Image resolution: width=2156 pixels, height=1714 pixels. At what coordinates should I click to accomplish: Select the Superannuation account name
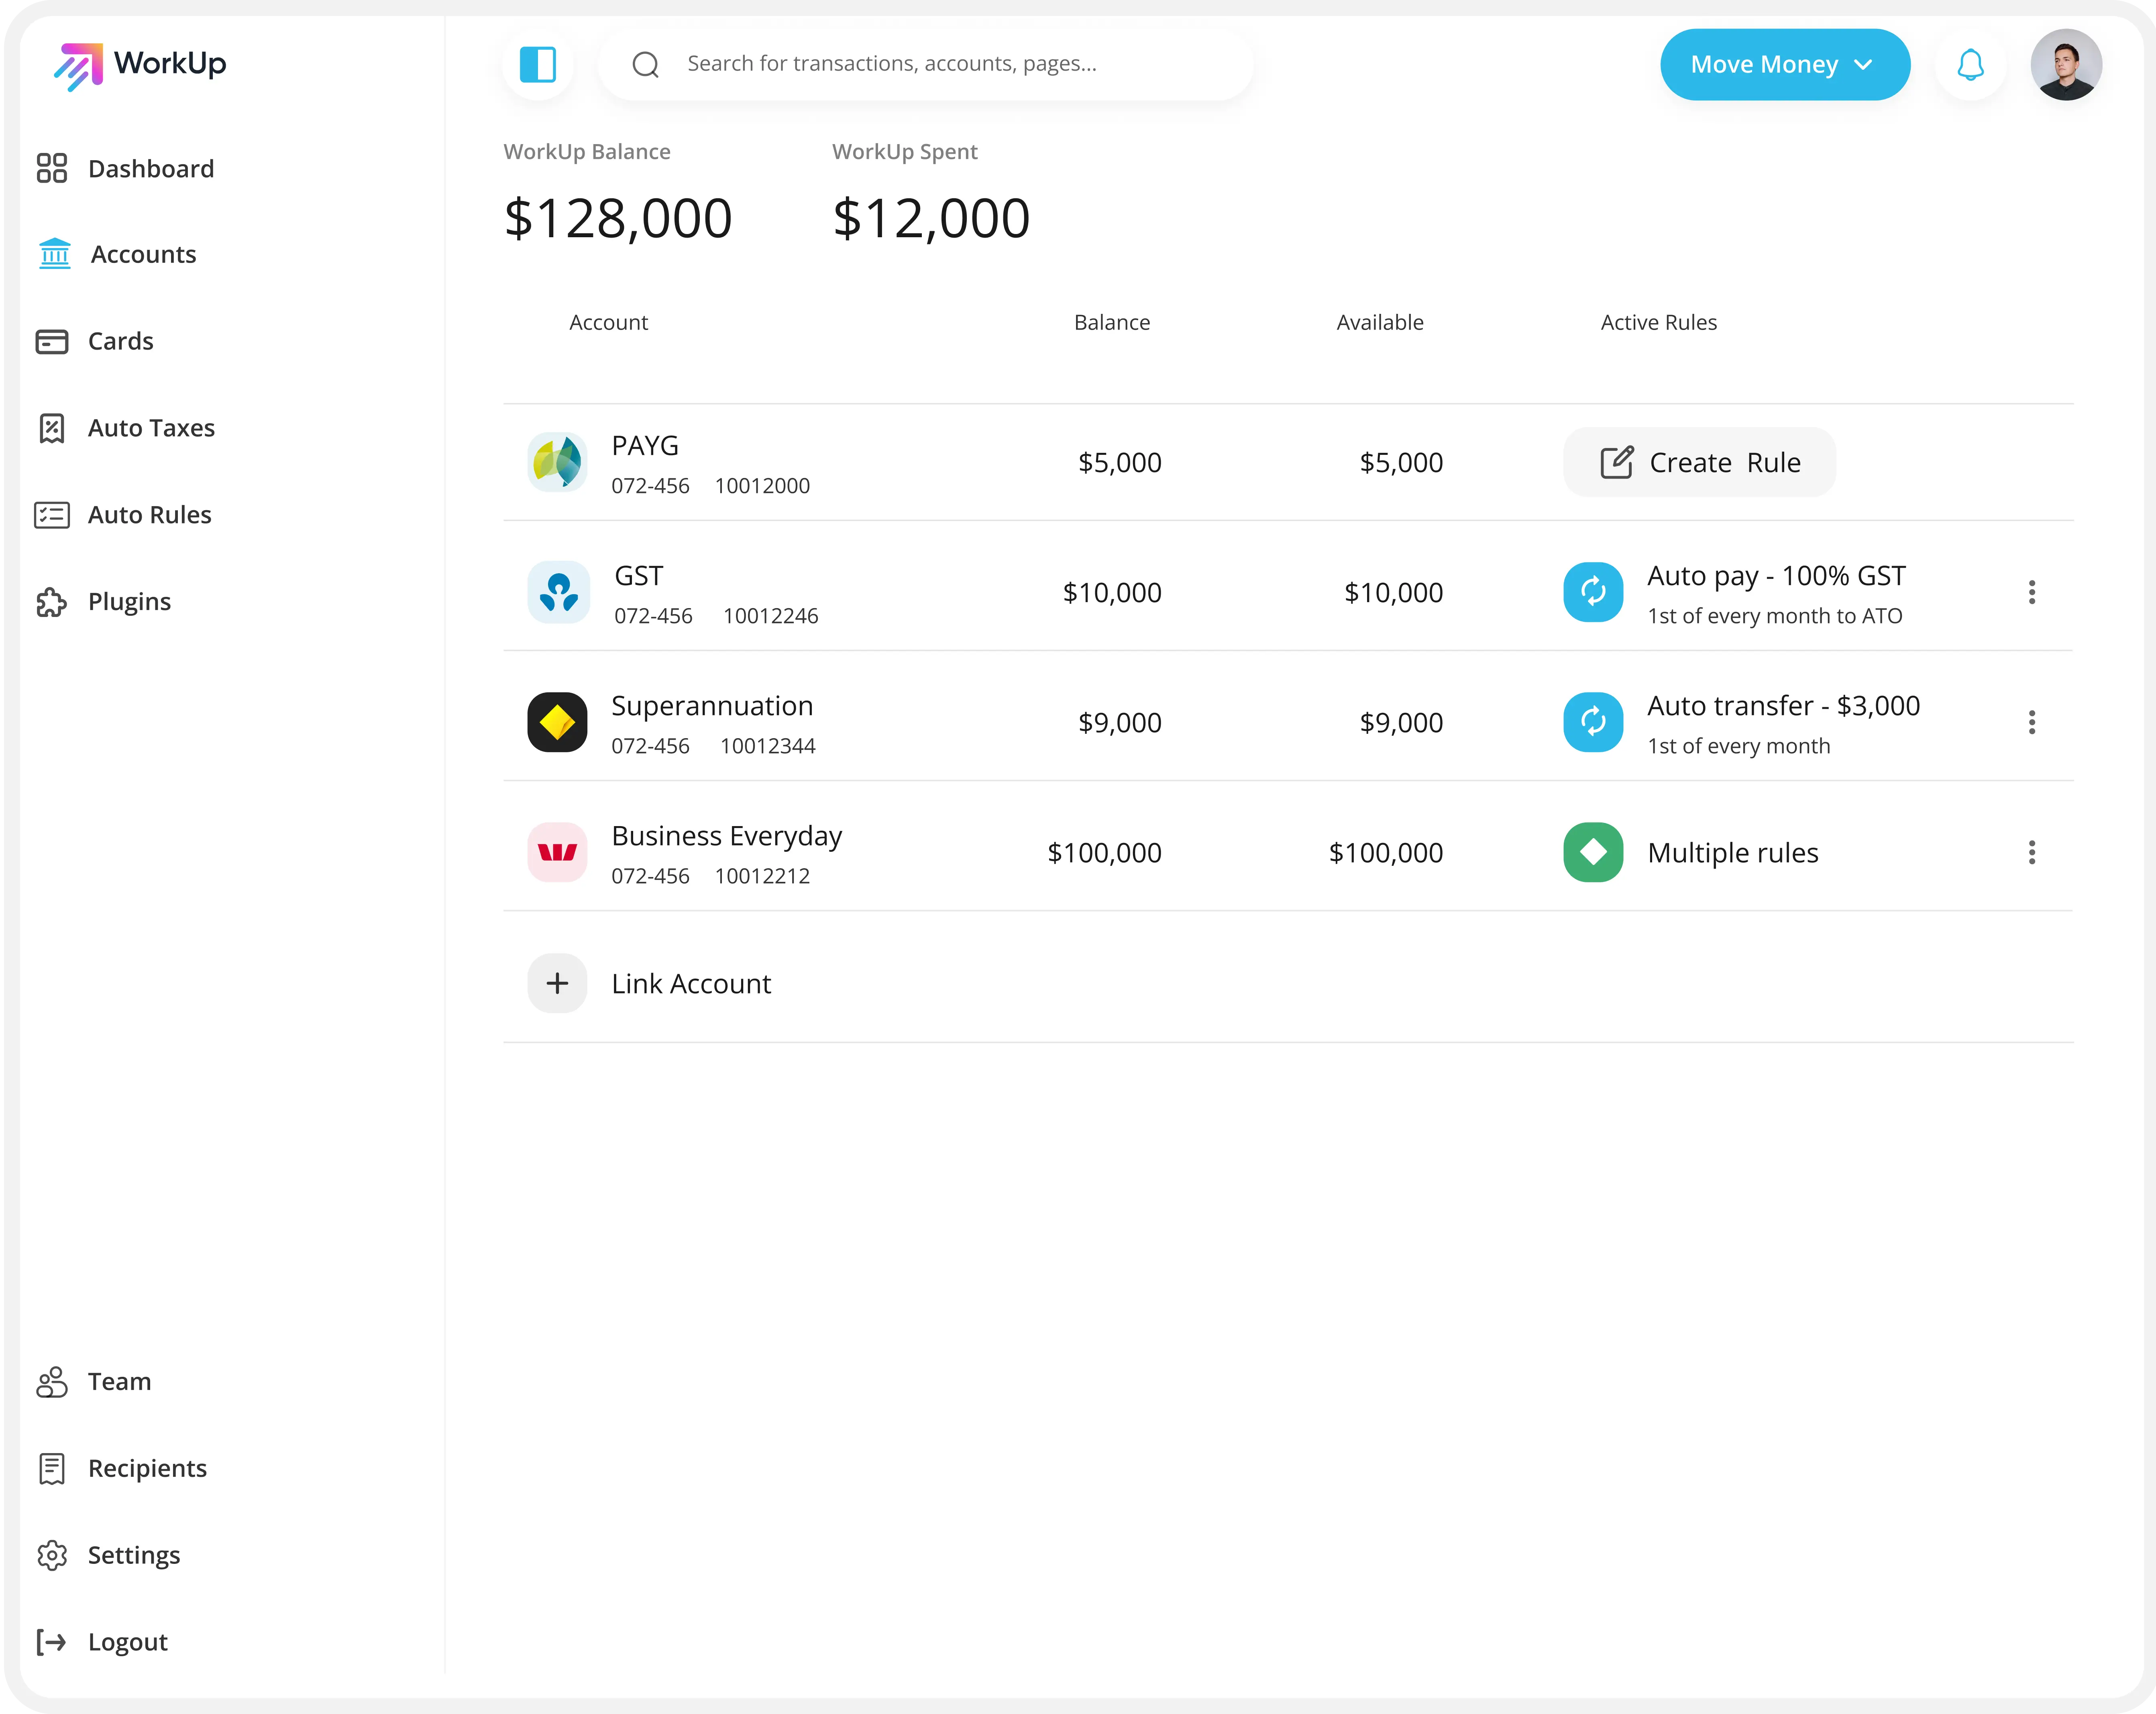coord(712,706)
